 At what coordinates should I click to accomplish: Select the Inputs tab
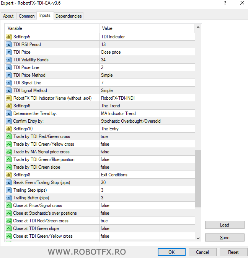click(x=45, y=15)
